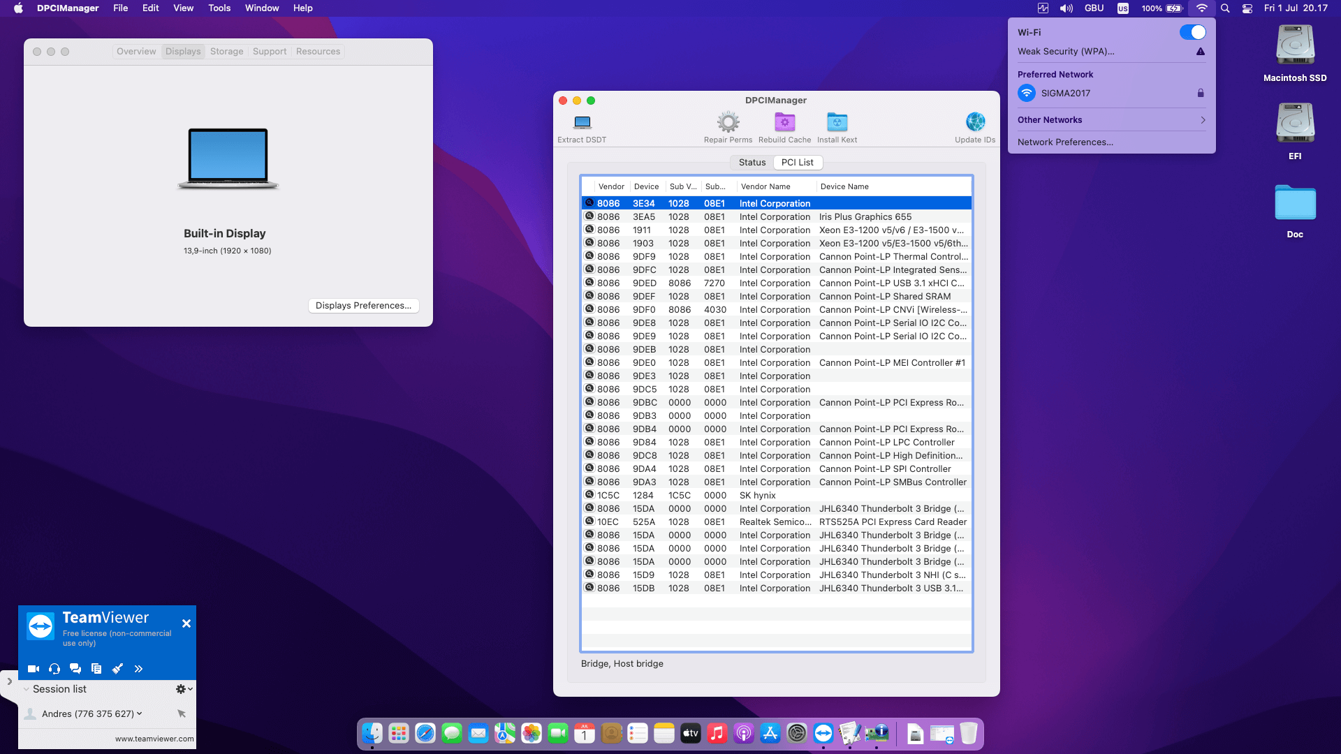The image size is (1341, 754).
Task: Open Messages from the Dock
Action: tap(452, 734)
